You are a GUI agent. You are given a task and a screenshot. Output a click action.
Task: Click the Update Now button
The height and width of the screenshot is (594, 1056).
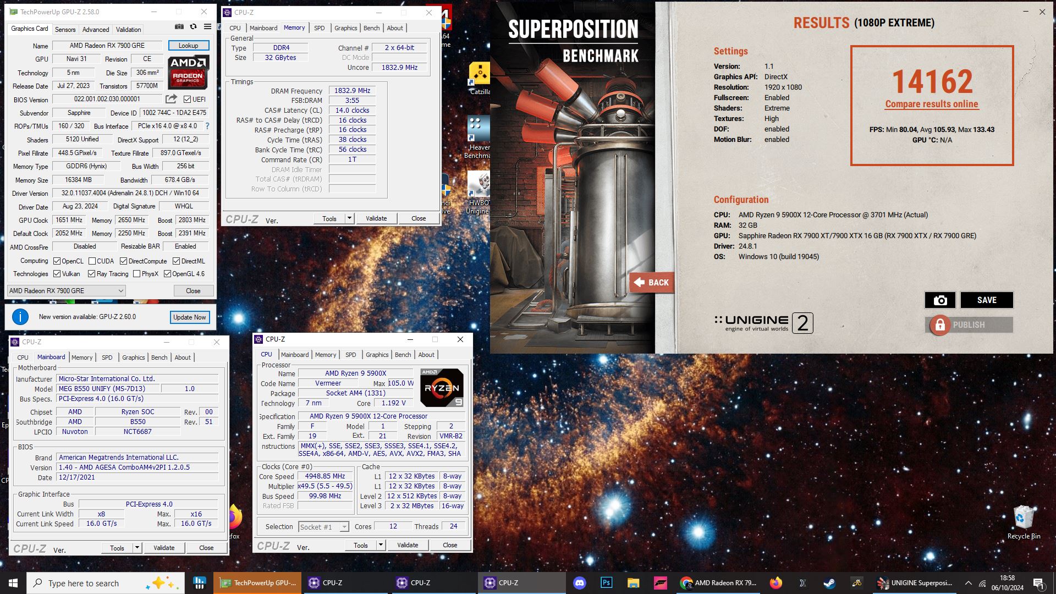tap(189, 317)
